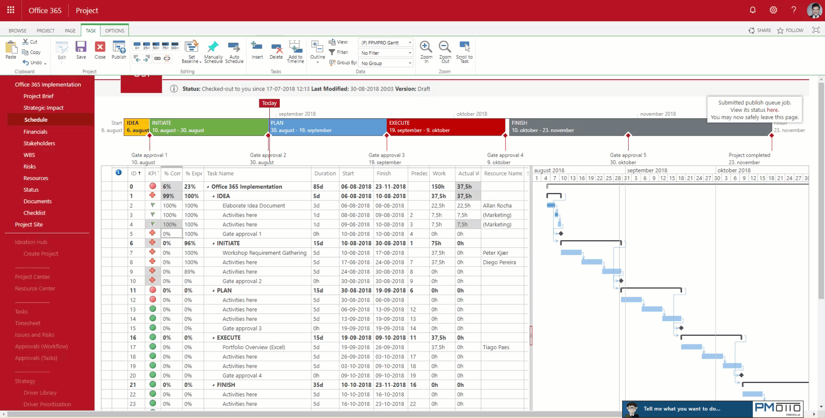This screenshot has width=825, height=418.
Task: Collapse the INITIATE summary task
Action: click(214, 244)
